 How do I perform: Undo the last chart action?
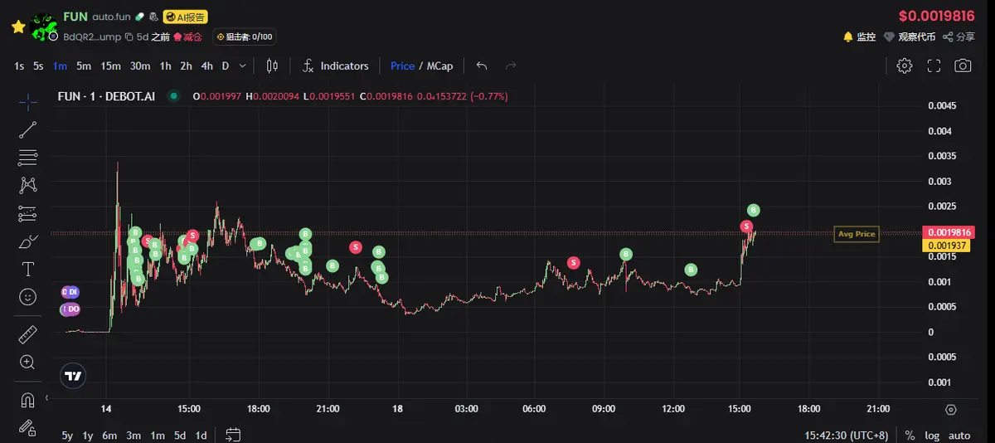pos(482,66)
